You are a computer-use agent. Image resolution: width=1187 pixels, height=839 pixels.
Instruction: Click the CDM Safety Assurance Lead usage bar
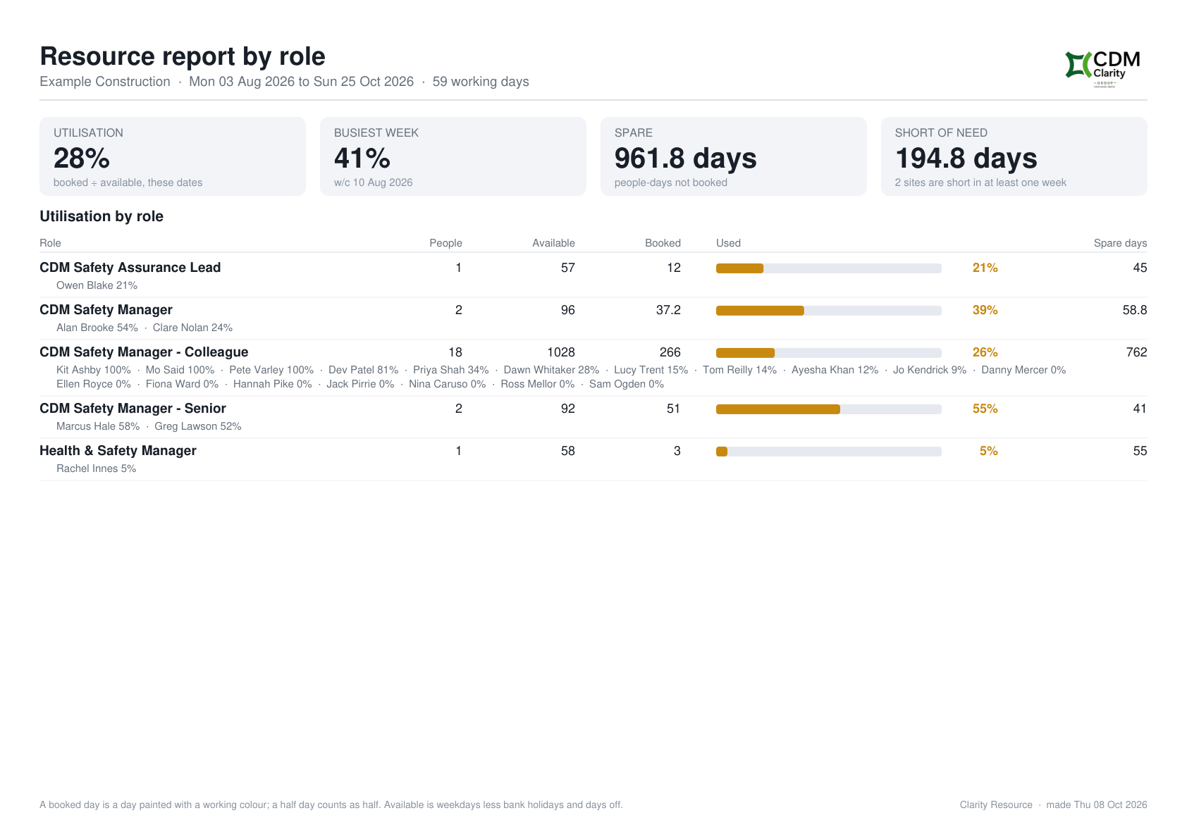[829, 268]
